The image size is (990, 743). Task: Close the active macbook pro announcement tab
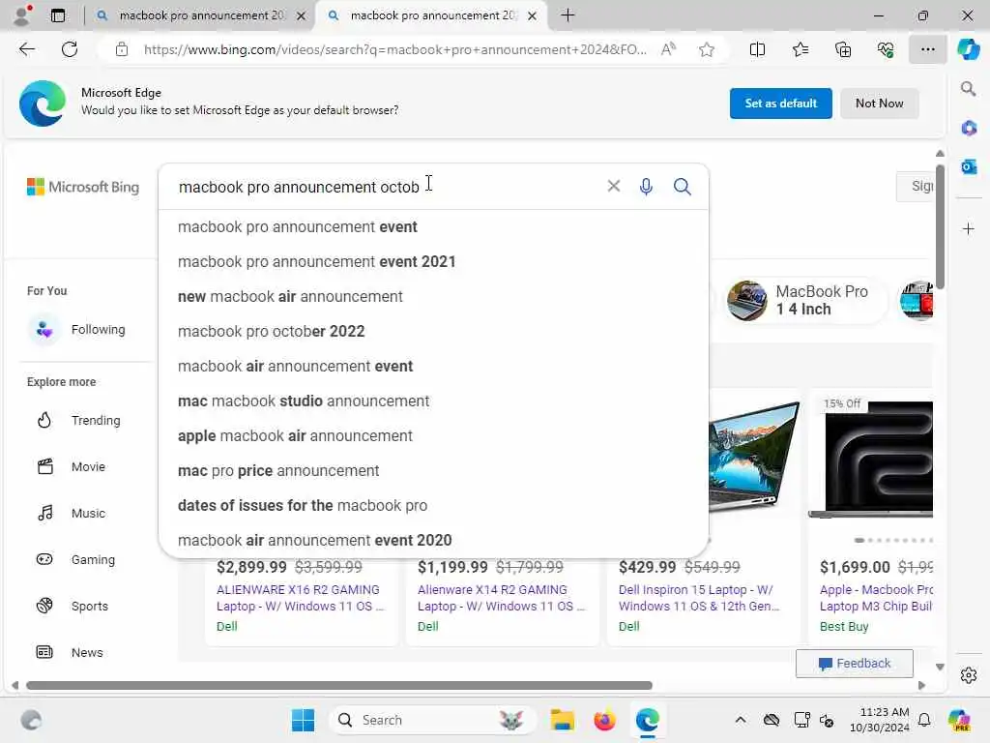pos(533,15)
